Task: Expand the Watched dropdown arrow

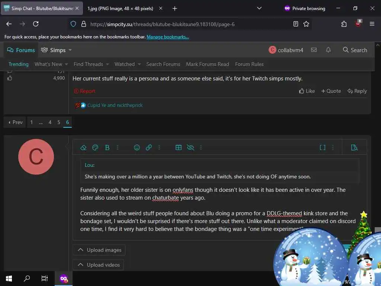Action: click(139, 64)
